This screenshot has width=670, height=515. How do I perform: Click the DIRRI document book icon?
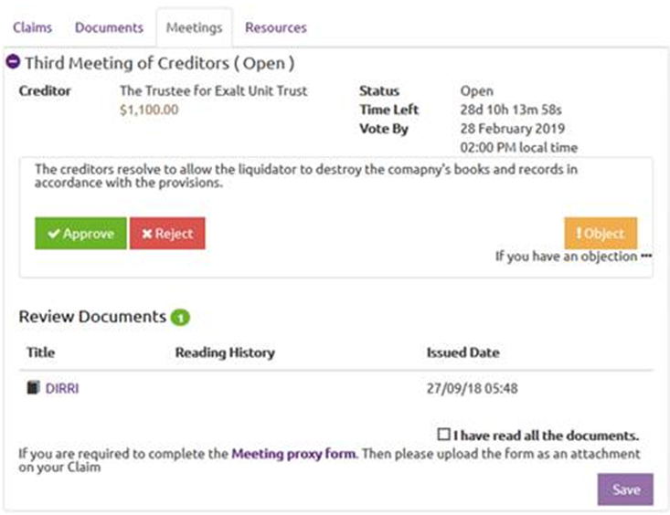pyautogui.click(x=34, y=388)
